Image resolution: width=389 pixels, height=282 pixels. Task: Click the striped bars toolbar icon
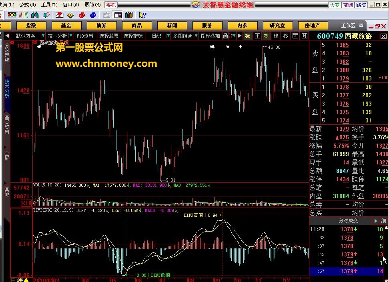(x=23, y=15)
